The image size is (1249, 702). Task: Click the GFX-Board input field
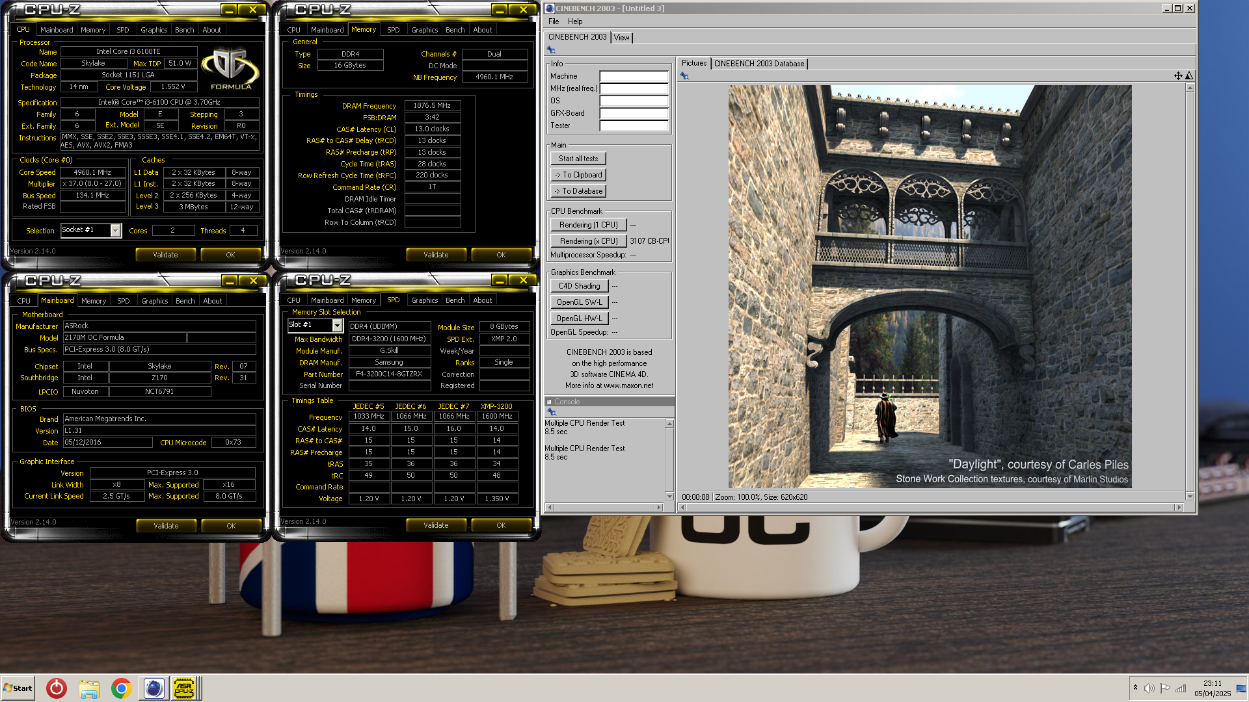(x=634, y=113)
